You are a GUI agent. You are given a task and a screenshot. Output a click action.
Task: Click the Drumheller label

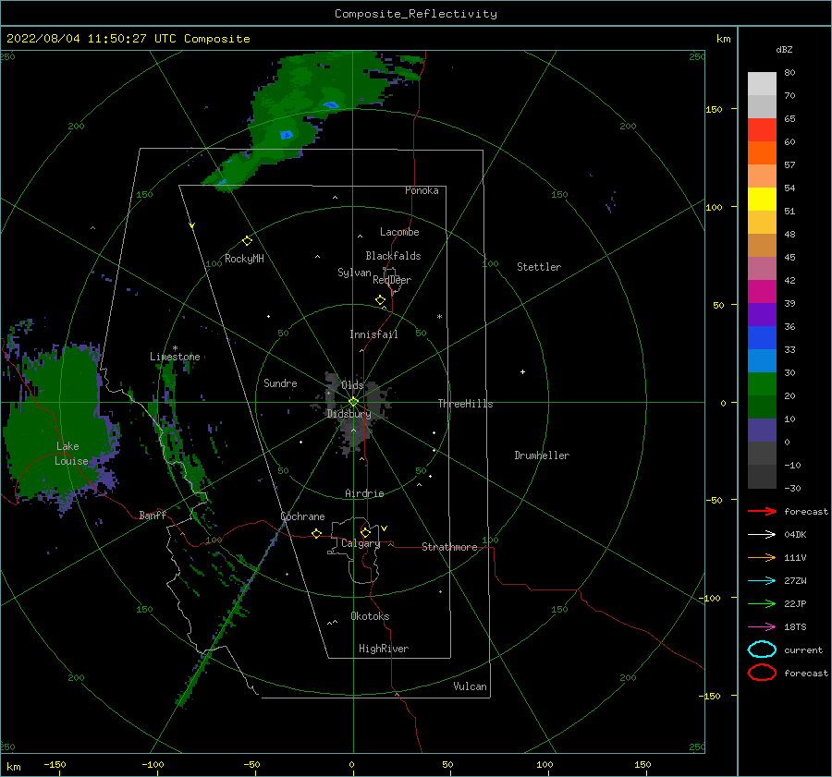click(542, 455)
